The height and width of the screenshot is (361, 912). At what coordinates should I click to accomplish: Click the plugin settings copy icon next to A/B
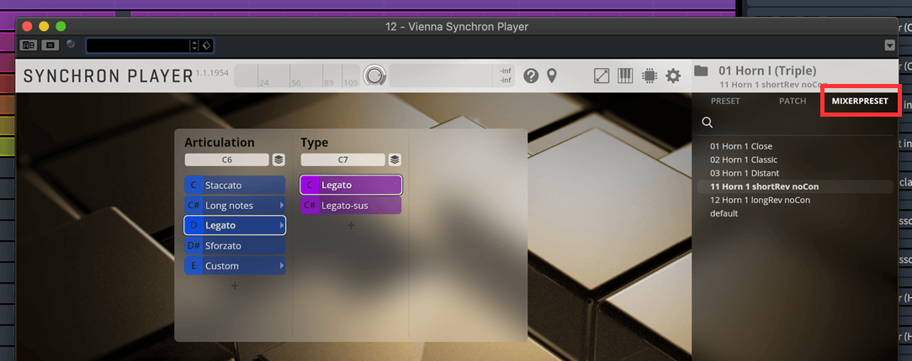coord(50,45)
